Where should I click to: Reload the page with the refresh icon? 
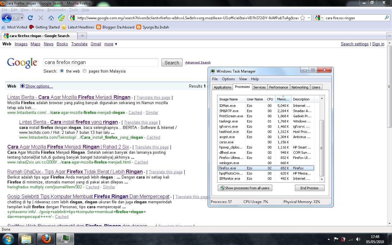[x=30, y=18]
